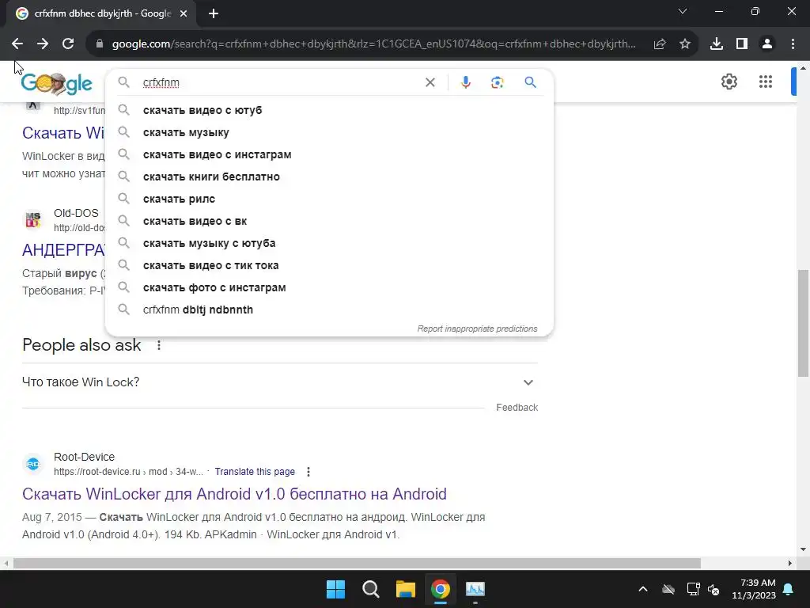Open File Explorer from taskbar
The height and width of the screenshot is (608, 810).
click(406, 589)
